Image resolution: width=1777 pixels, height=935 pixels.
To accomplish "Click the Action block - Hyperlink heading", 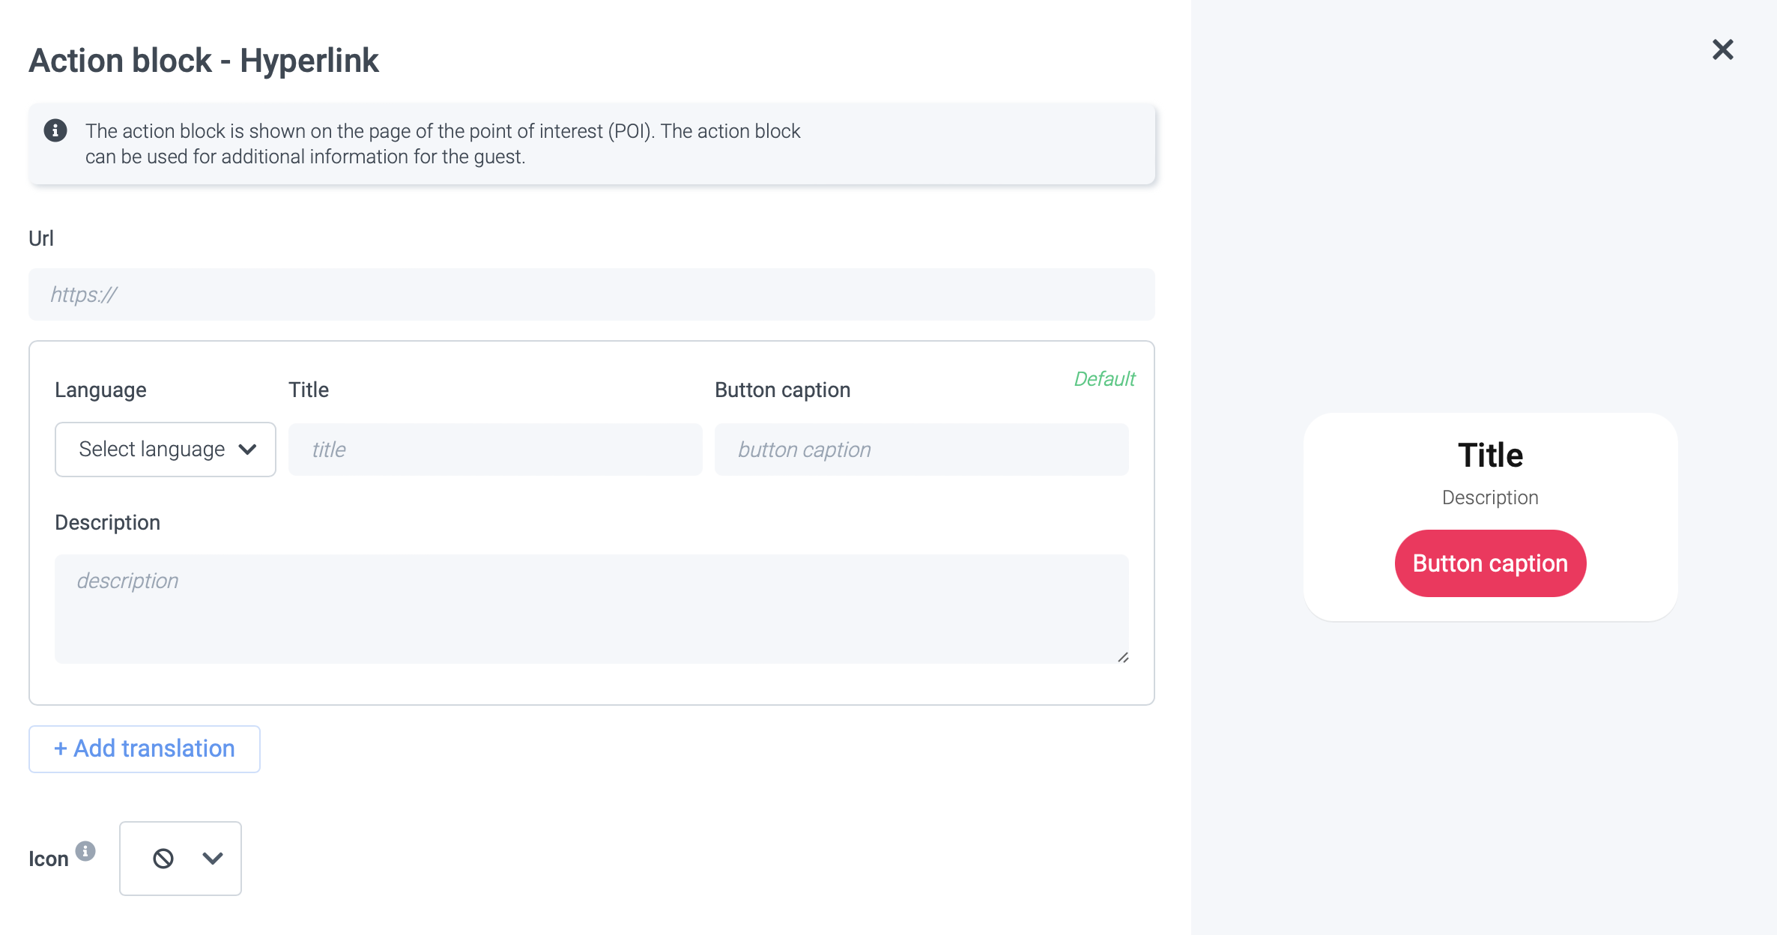I will point(204,61).
